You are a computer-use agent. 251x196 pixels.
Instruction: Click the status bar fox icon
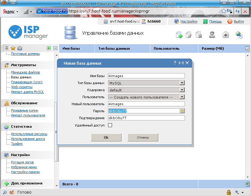[12, 192]
